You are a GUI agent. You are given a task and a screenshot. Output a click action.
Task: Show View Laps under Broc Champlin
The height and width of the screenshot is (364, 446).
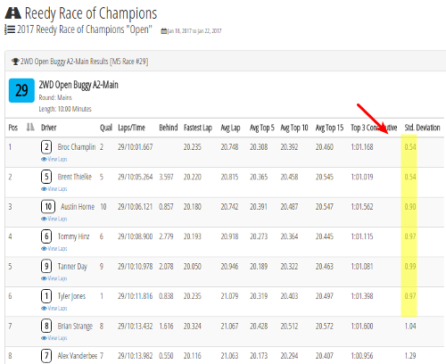54,159
